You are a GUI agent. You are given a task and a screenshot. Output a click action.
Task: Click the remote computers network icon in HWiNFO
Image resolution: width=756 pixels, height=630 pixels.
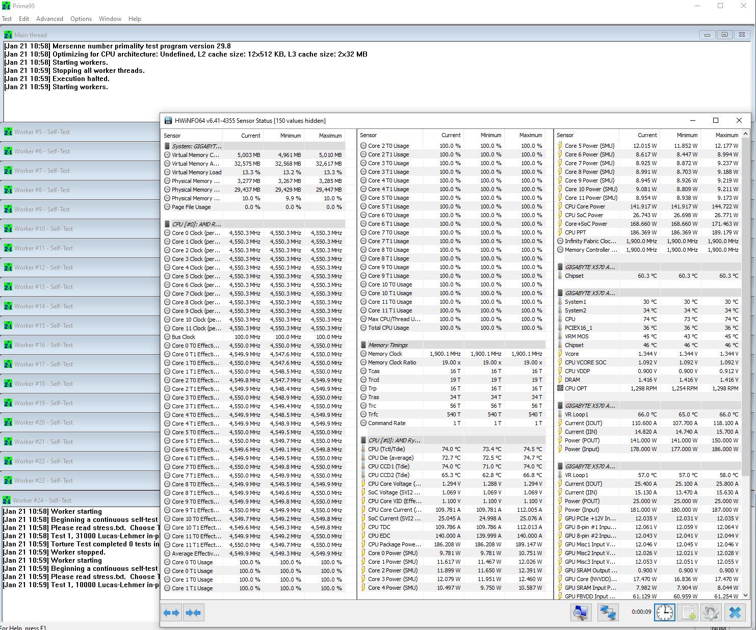(x=608, y=612)
